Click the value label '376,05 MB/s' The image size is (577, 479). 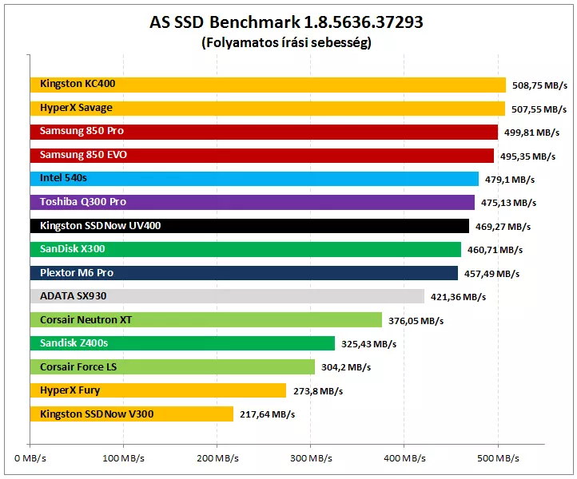(416, 321)
